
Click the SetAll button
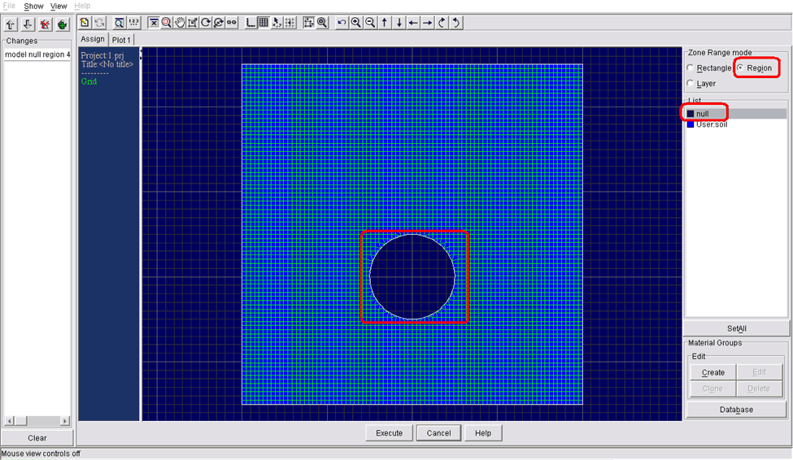[736, 328]
